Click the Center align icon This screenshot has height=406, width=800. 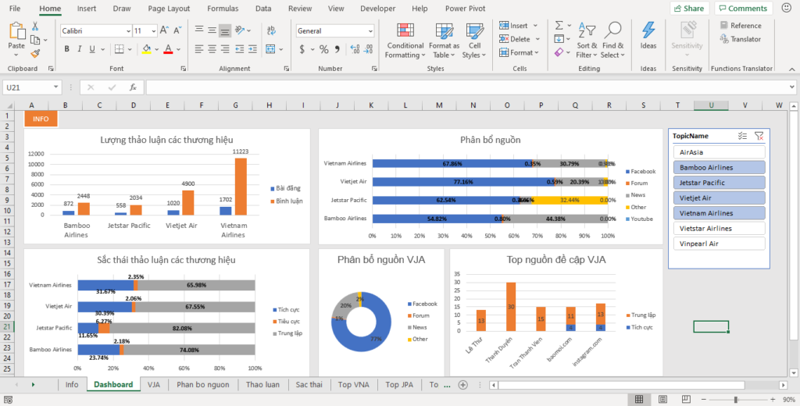212,49
